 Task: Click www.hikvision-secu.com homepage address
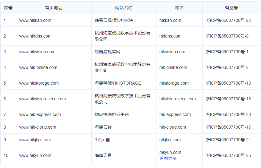click(x=42, y=99)
